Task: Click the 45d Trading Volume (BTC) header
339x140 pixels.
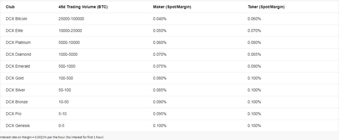Action: tap(83, 7)
